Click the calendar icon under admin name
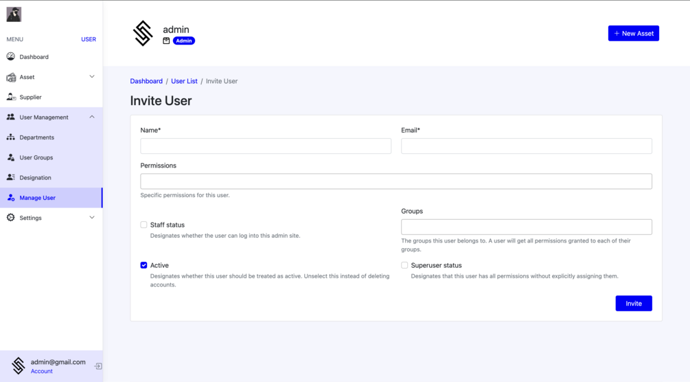 [166, 41]
